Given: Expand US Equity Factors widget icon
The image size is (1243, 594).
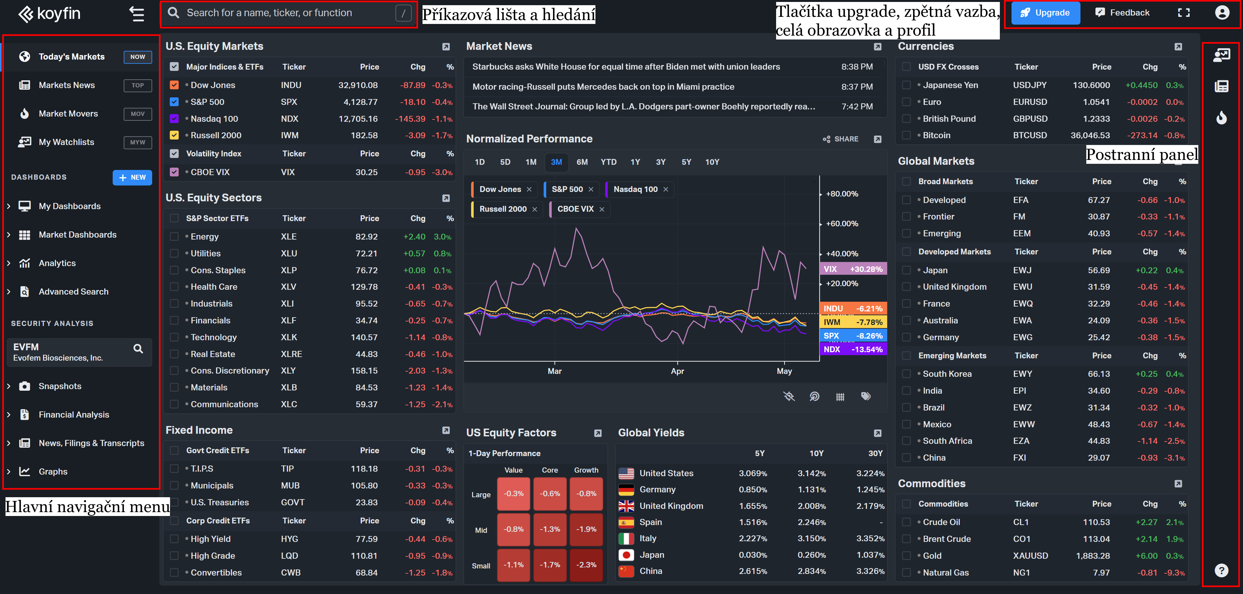Looking at the screenshot, I should [x=598, y=433].
